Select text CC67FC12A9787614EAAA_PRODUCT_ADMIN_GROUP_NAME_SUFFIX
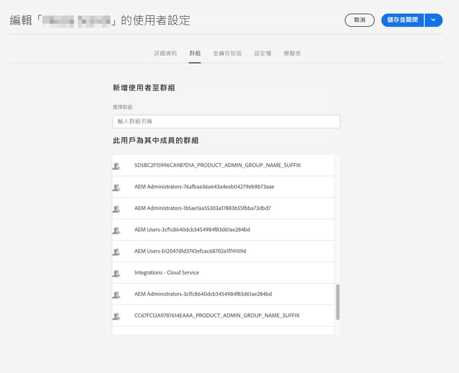Screen dimensions: 459x373 217,316
